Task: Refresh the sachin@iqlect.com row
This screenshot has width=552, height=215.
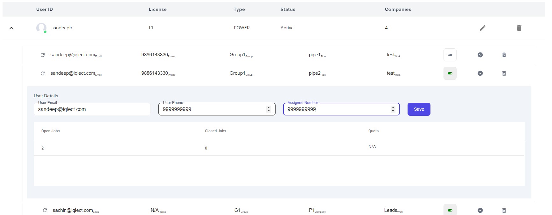Action: coord(45,210)
